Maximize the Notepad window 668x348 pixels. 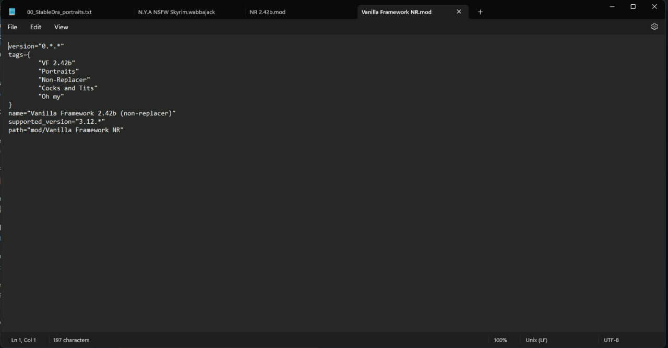[633, 7]
